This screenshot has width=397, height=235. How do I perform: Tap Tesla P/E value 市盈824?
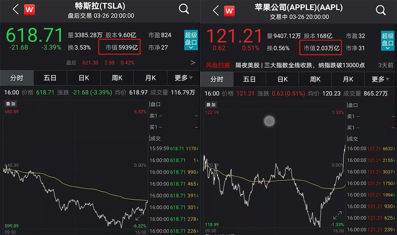(160, 35)
